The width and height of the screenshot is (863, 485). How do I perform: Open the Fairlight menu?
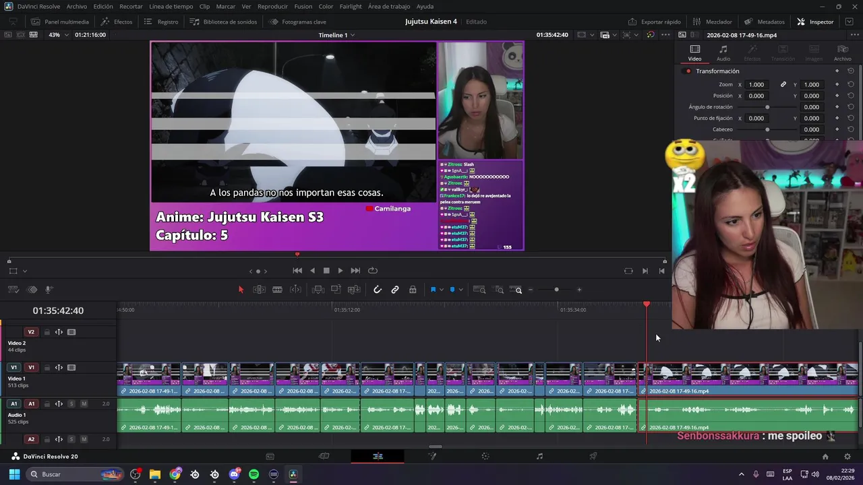tap(351, 6)
